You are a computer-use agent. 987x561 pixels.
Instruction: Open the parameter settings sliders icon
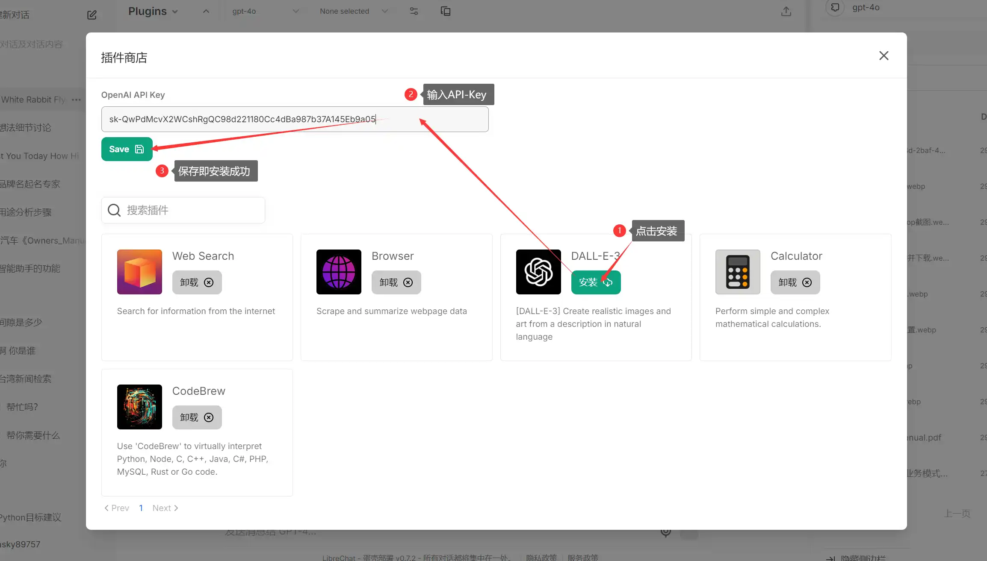click(414, 11)
